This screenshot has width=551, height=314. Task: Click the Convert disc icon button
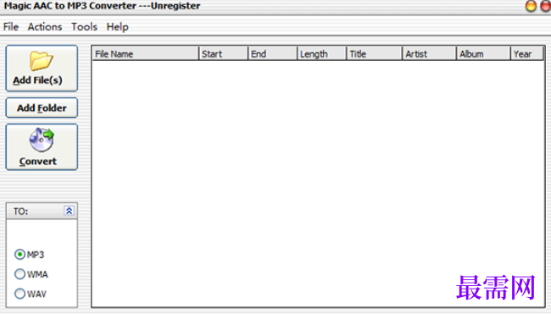point(42,147)
